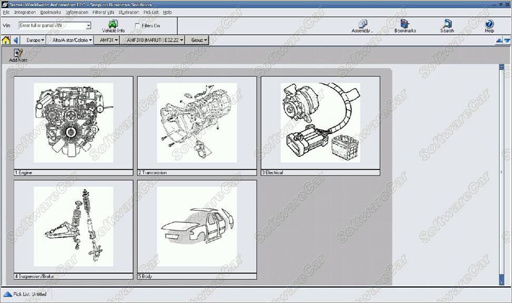Open the AMF31 dropdown
512x303 pixels.
click(x=108, y=40)
